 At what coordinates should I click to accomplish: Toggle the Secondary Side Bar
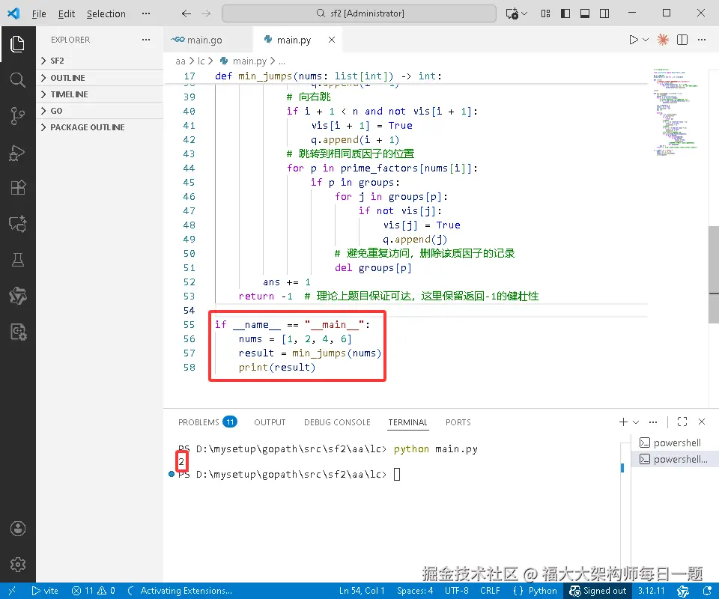[x=605, y=13]
